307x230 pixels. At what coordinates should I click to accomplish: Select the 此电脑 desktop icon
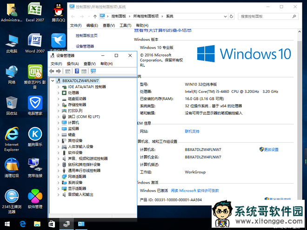point(12,44)
